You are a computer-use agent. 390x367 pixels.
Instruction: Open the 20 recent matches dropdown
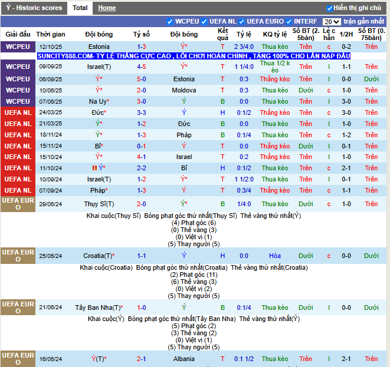point(332,22)
